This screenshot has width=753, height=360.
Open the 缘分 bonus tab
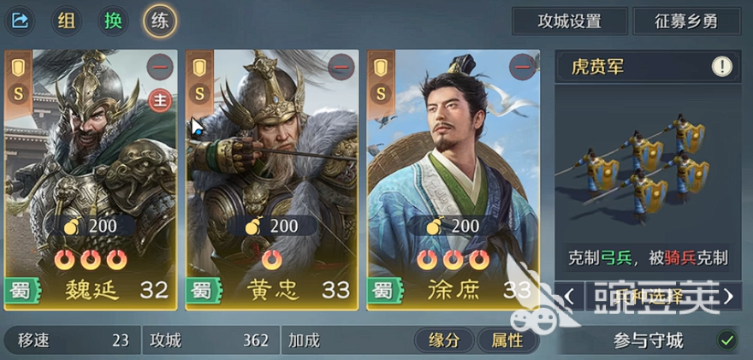click(444, 341)
